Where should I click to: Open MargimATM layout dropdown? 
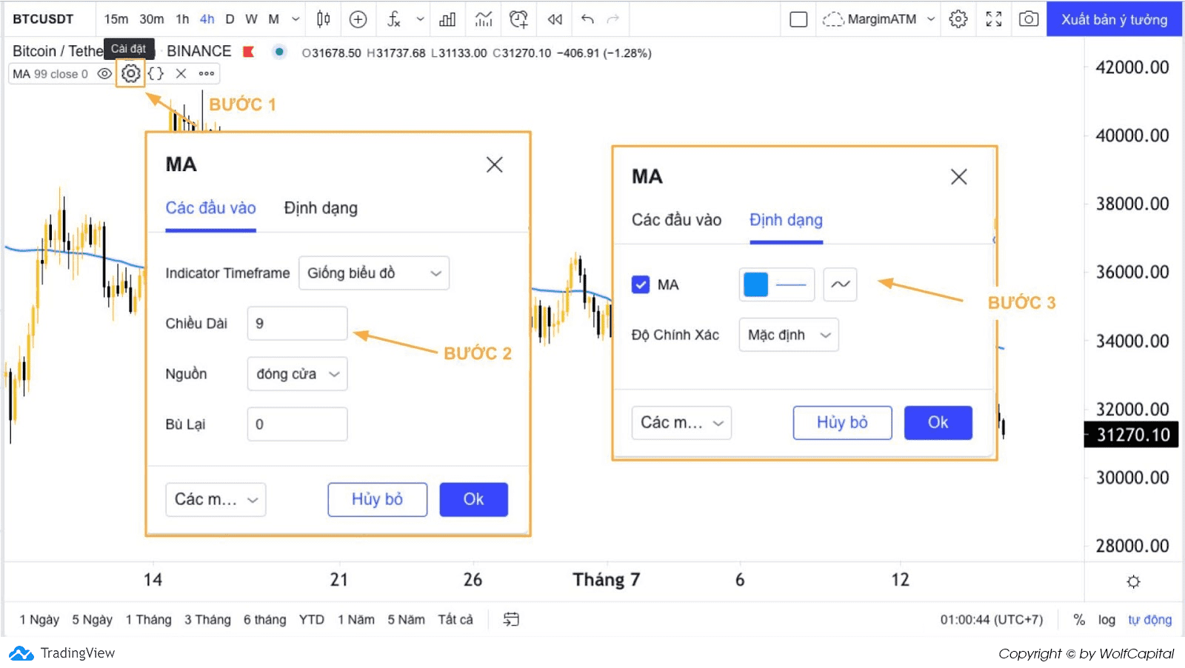pyautogui.click(x=878, y=19)
